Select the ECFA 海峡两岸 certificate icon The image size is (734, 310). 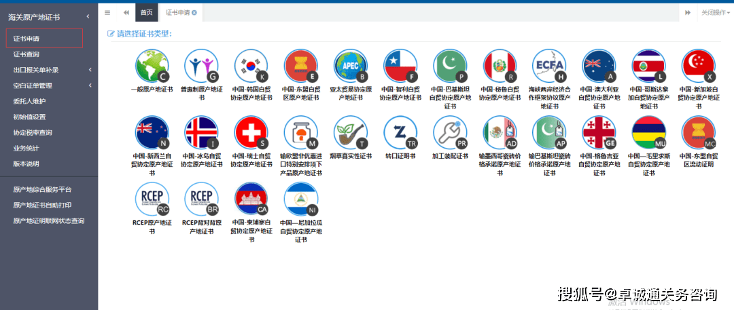[549, 66]
